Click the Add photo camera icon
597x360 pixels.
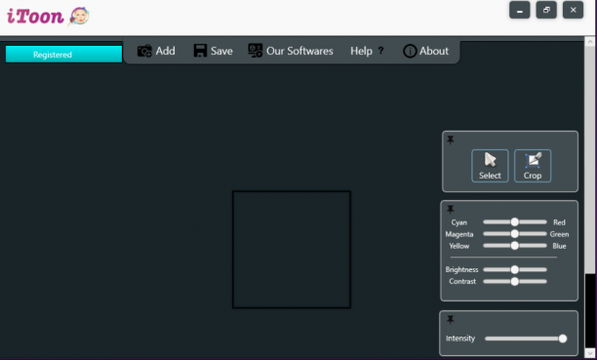144,51
